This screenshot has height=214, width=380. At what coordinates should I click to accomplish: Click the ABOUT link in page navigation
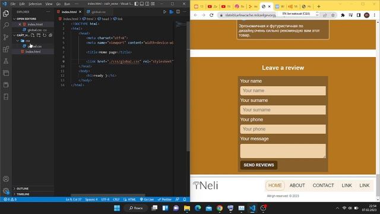(x=297, y=185)
